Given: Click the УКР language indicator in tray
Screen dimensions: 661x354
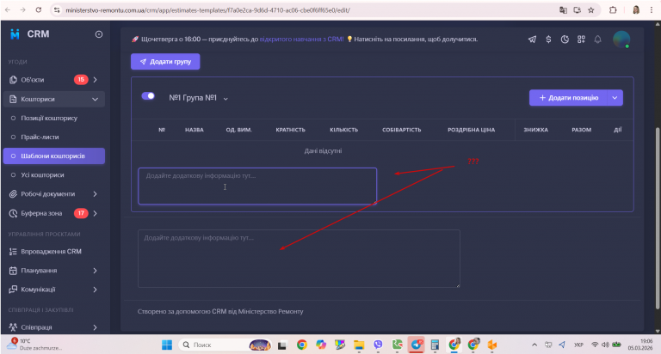Looking at the screenshot, I should 578,345.
